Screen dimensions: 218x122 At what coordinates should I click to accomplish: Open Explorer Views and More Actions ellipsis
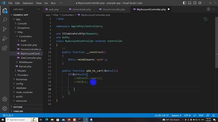tap(38, 9)
